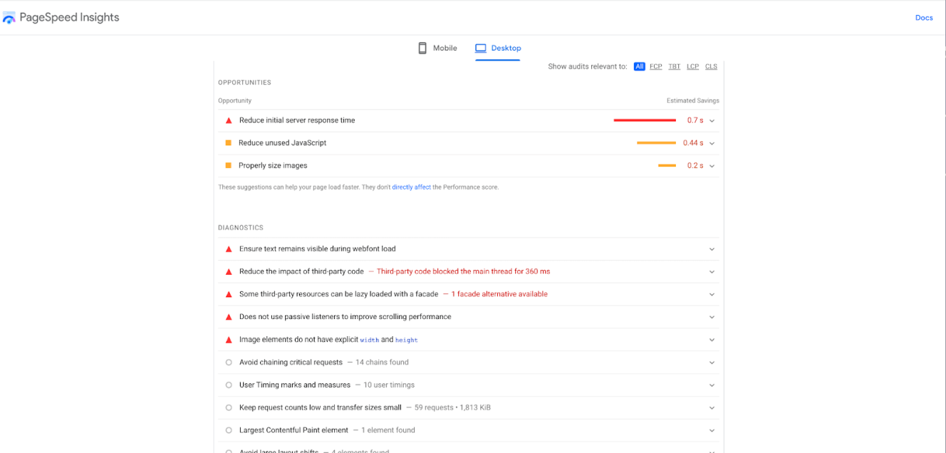Click orange savings bar for unused JavaScript
The image size is (946, 453).
[656, 143]
